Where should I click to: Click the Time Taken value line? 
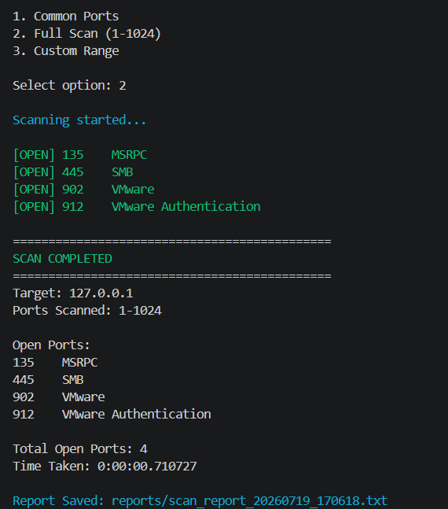105,467
